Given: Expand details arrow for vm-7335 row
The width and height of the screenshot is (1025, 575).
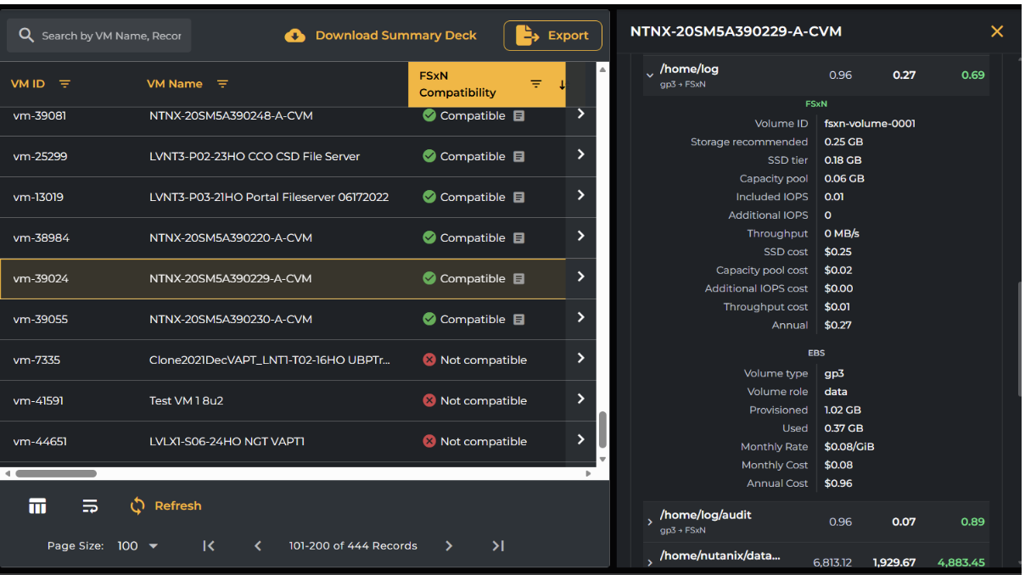Looking at the screenshot, I should pos(580,359).
